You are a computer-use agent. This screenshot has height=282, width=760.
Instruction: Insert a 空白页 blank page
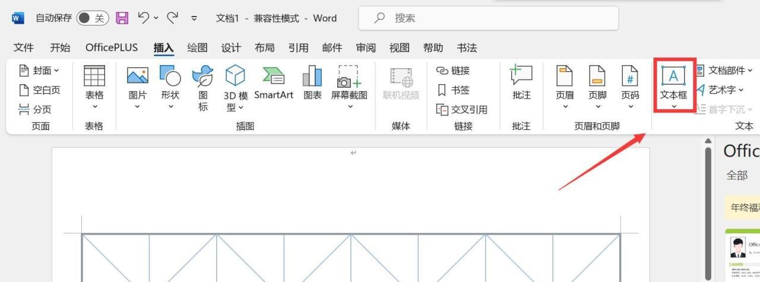coord(40,90)
